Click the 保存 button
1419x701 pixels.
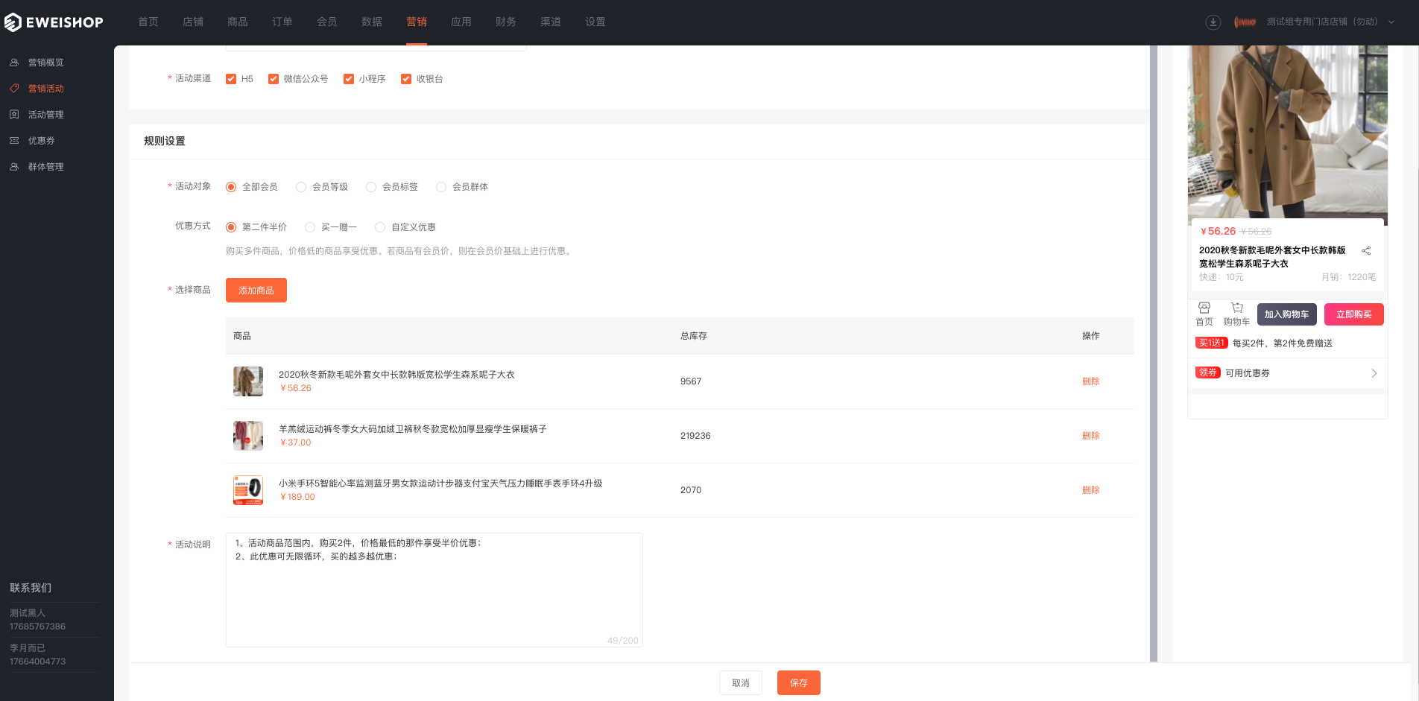[x=799, y=683]
